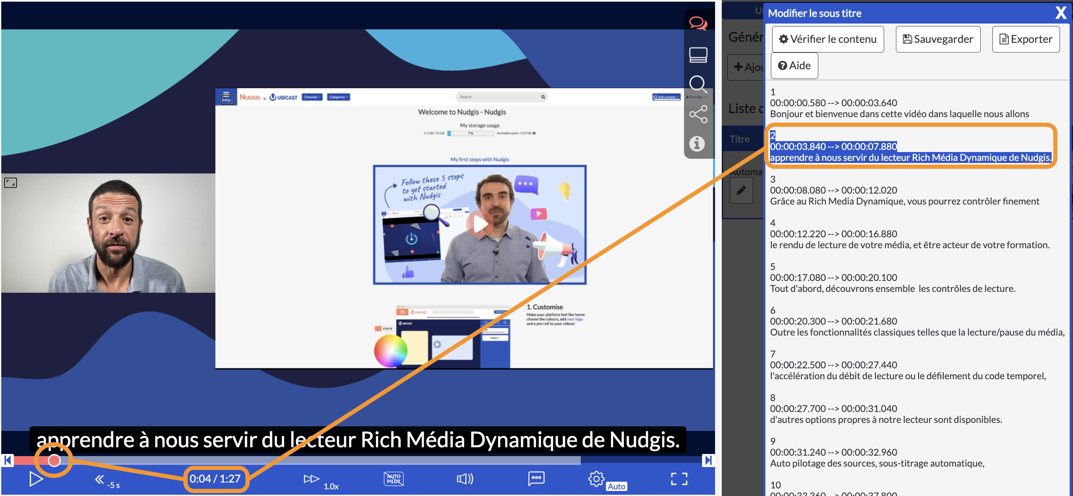Click the time display 0:04 / 1:27
This screenshot has height=496, width=1073.
[x=215, y=479]
